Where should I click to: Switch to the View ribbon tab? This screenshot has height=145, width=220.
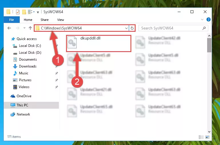[x=61, y=20]
